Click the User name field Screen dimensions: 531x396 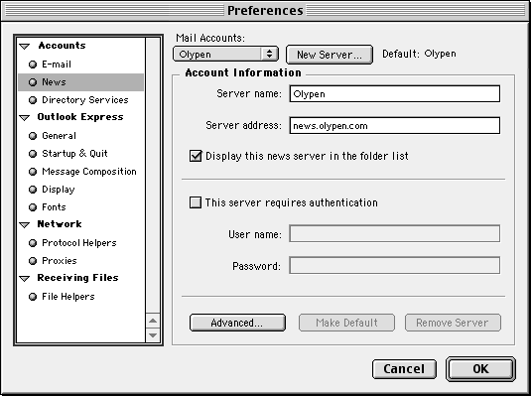click(394, 234)
